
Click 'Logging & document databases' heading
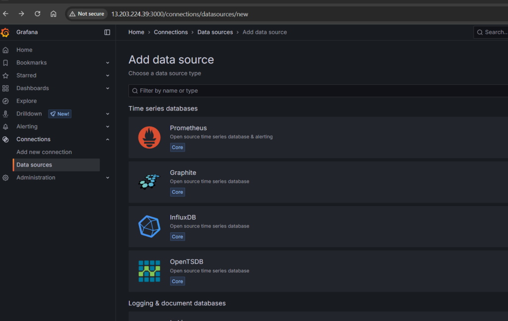[177, 304]
